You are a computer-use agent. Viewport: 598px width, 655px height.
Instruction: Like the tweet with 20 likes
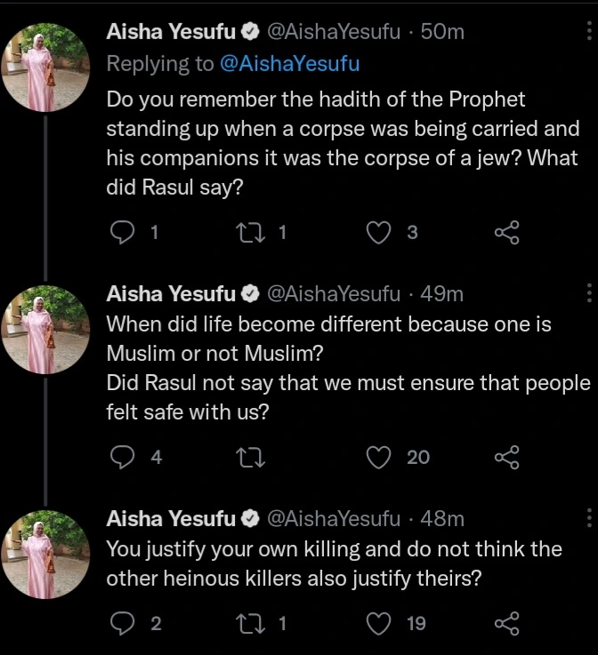pyautogui.click(x=380, y=457)
